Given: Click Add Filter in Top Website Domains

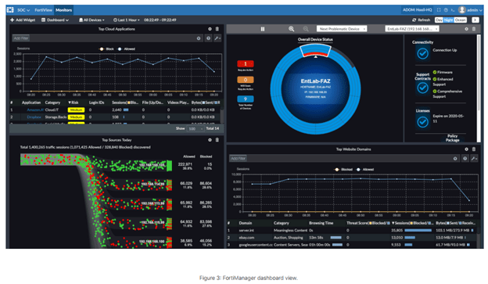Looking at the screenshot, I should coord(238,159).
